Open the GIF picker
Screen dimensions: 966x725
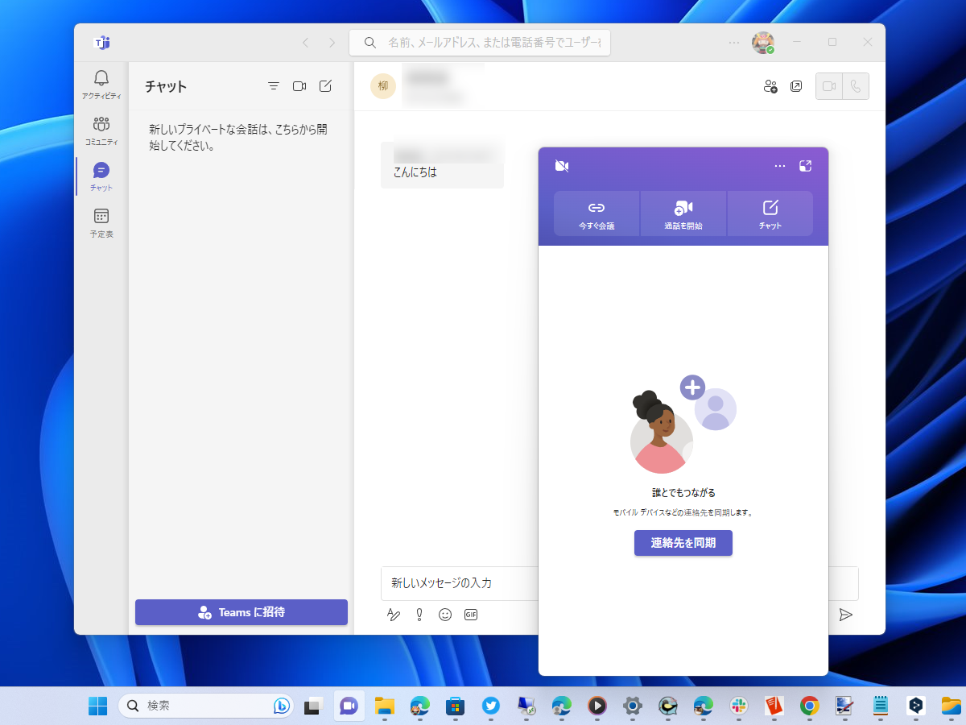[x=471, y=614]
